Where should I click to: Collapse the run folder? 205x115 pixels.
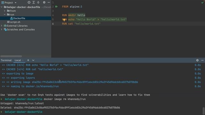pos(5,14)
